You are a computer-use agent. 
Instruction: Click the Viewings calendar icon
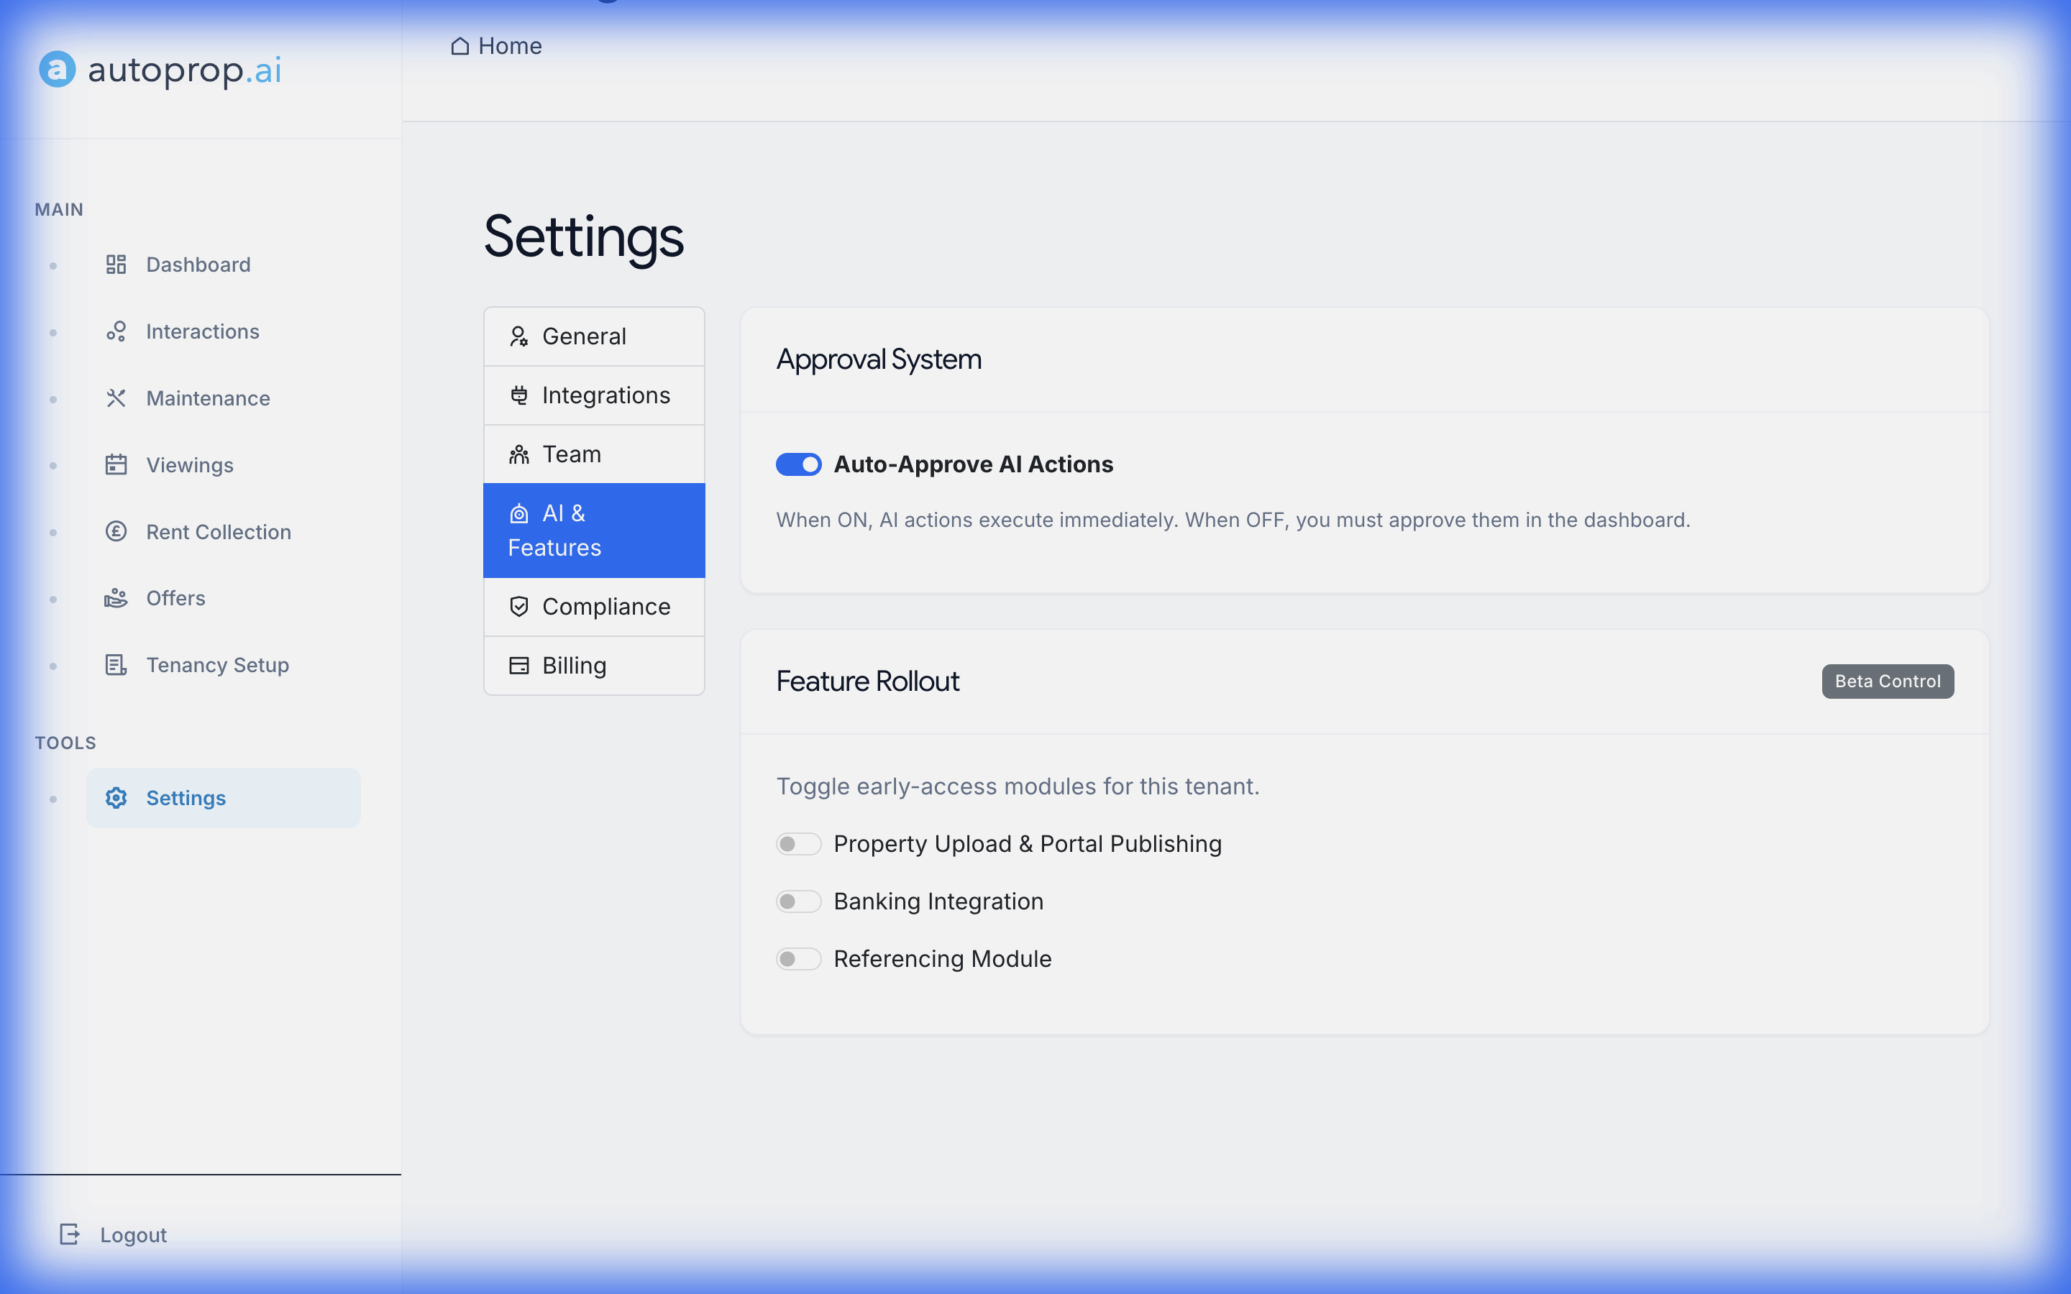tap(116, 464)
